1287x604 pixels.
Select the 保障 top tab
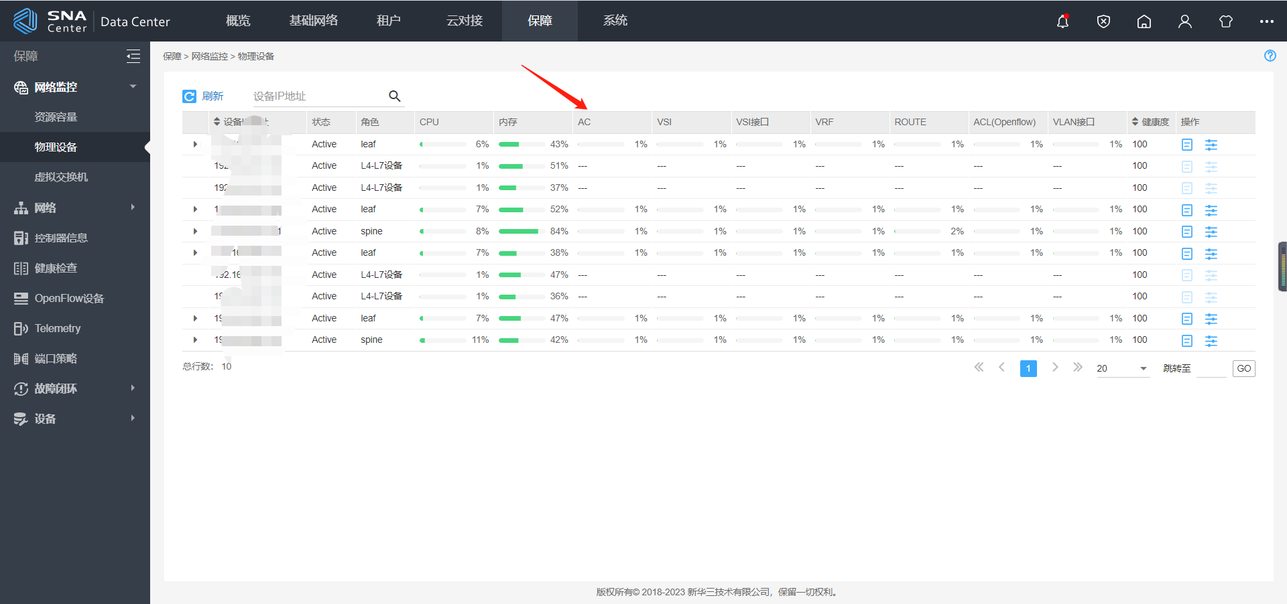540,21
